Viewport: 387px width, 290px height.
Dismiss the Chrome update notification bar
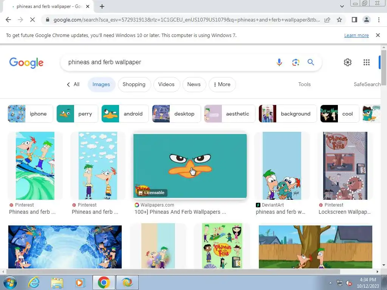[378, 35]
